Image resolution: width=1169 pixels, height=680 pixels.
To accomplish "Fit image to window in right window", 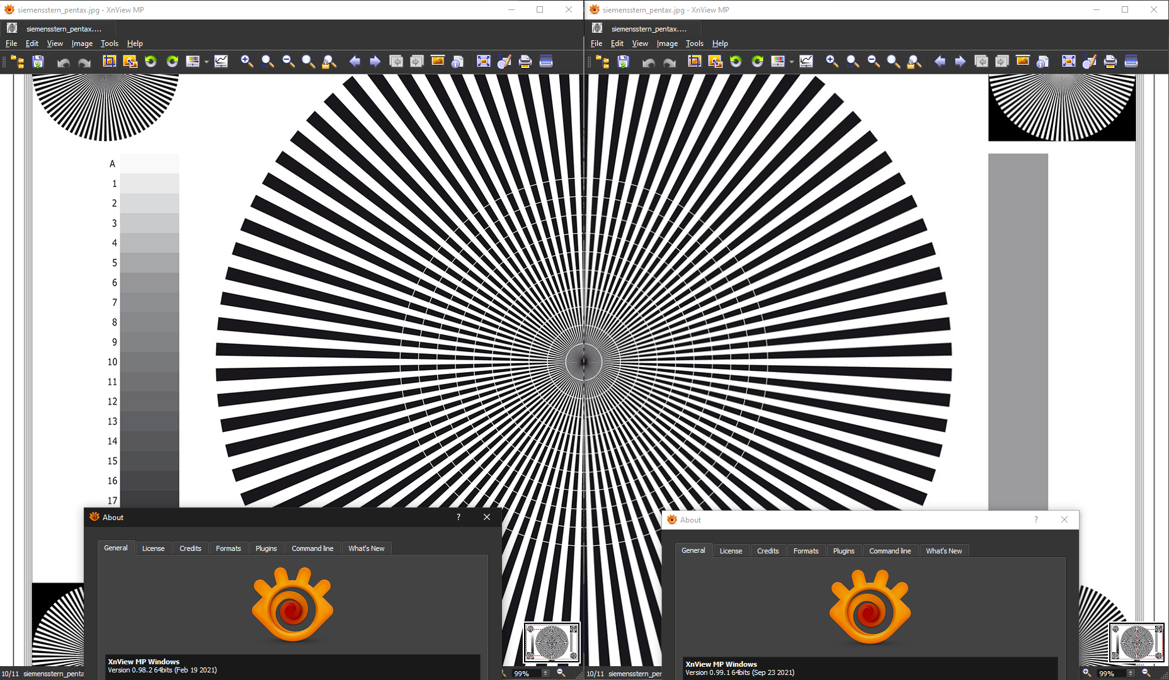I will pyautogui.click(x=893, y=61).
